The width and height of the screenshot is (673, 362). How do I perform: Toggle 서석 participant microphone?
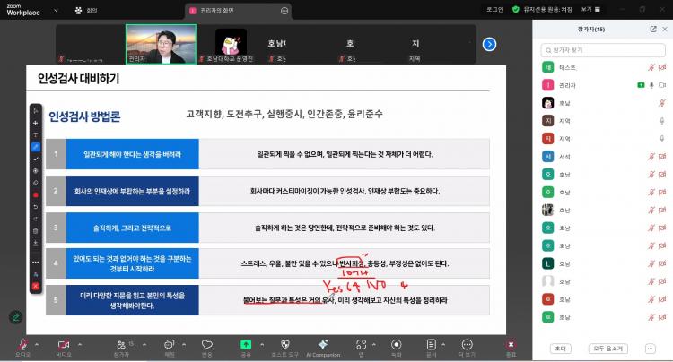coord(651,157)
